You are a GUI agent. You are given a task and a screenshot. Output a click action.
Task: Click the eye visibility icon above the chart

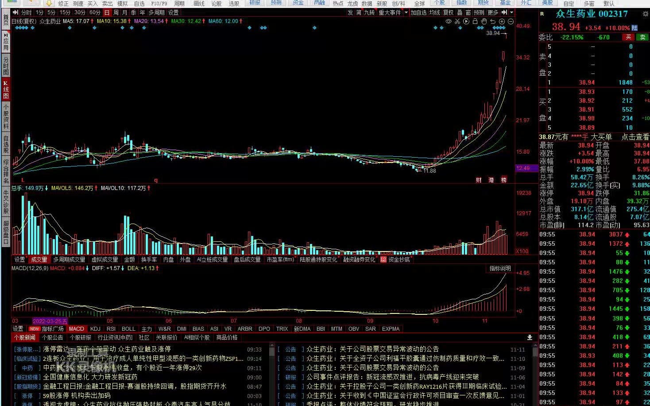(449, 21)
